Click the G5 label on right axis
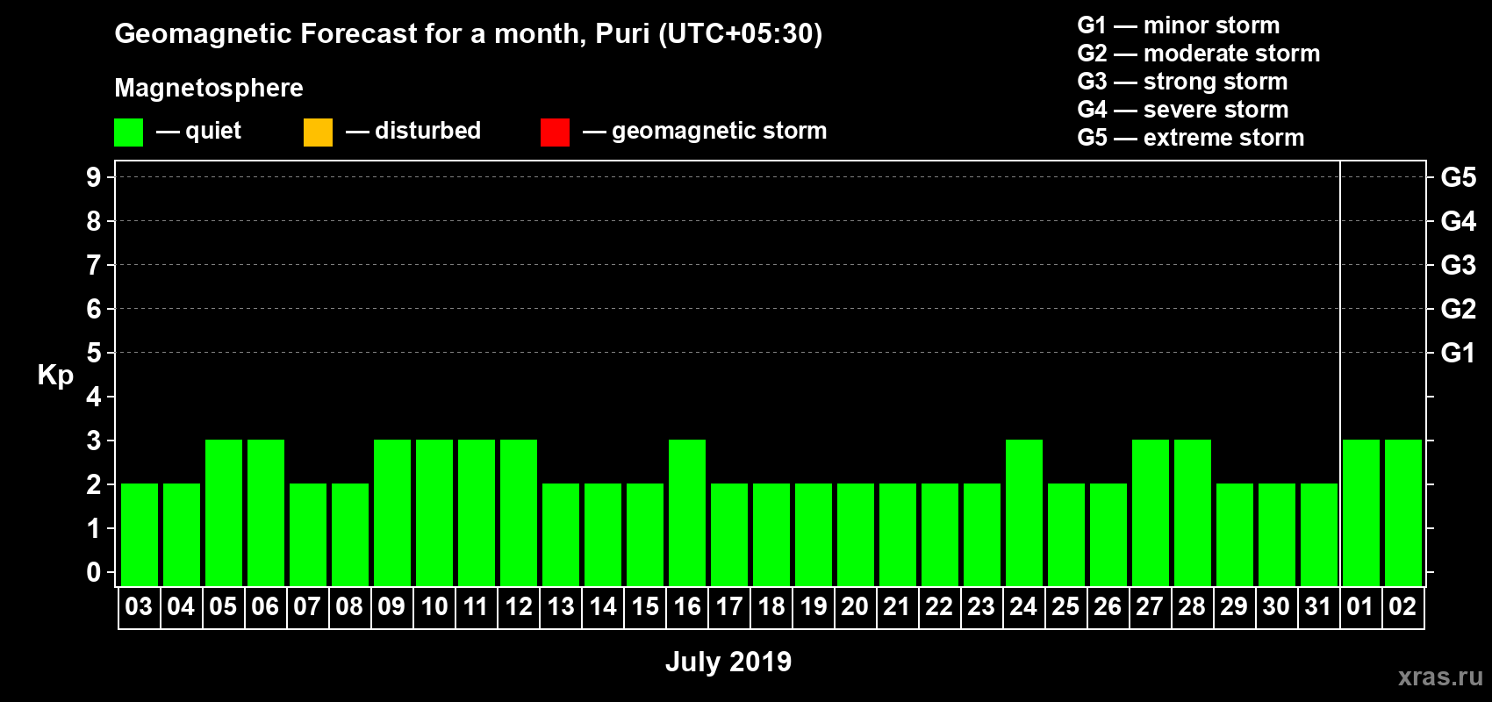This screenshot has height=702, width=1492. (x=1459, y=177)
